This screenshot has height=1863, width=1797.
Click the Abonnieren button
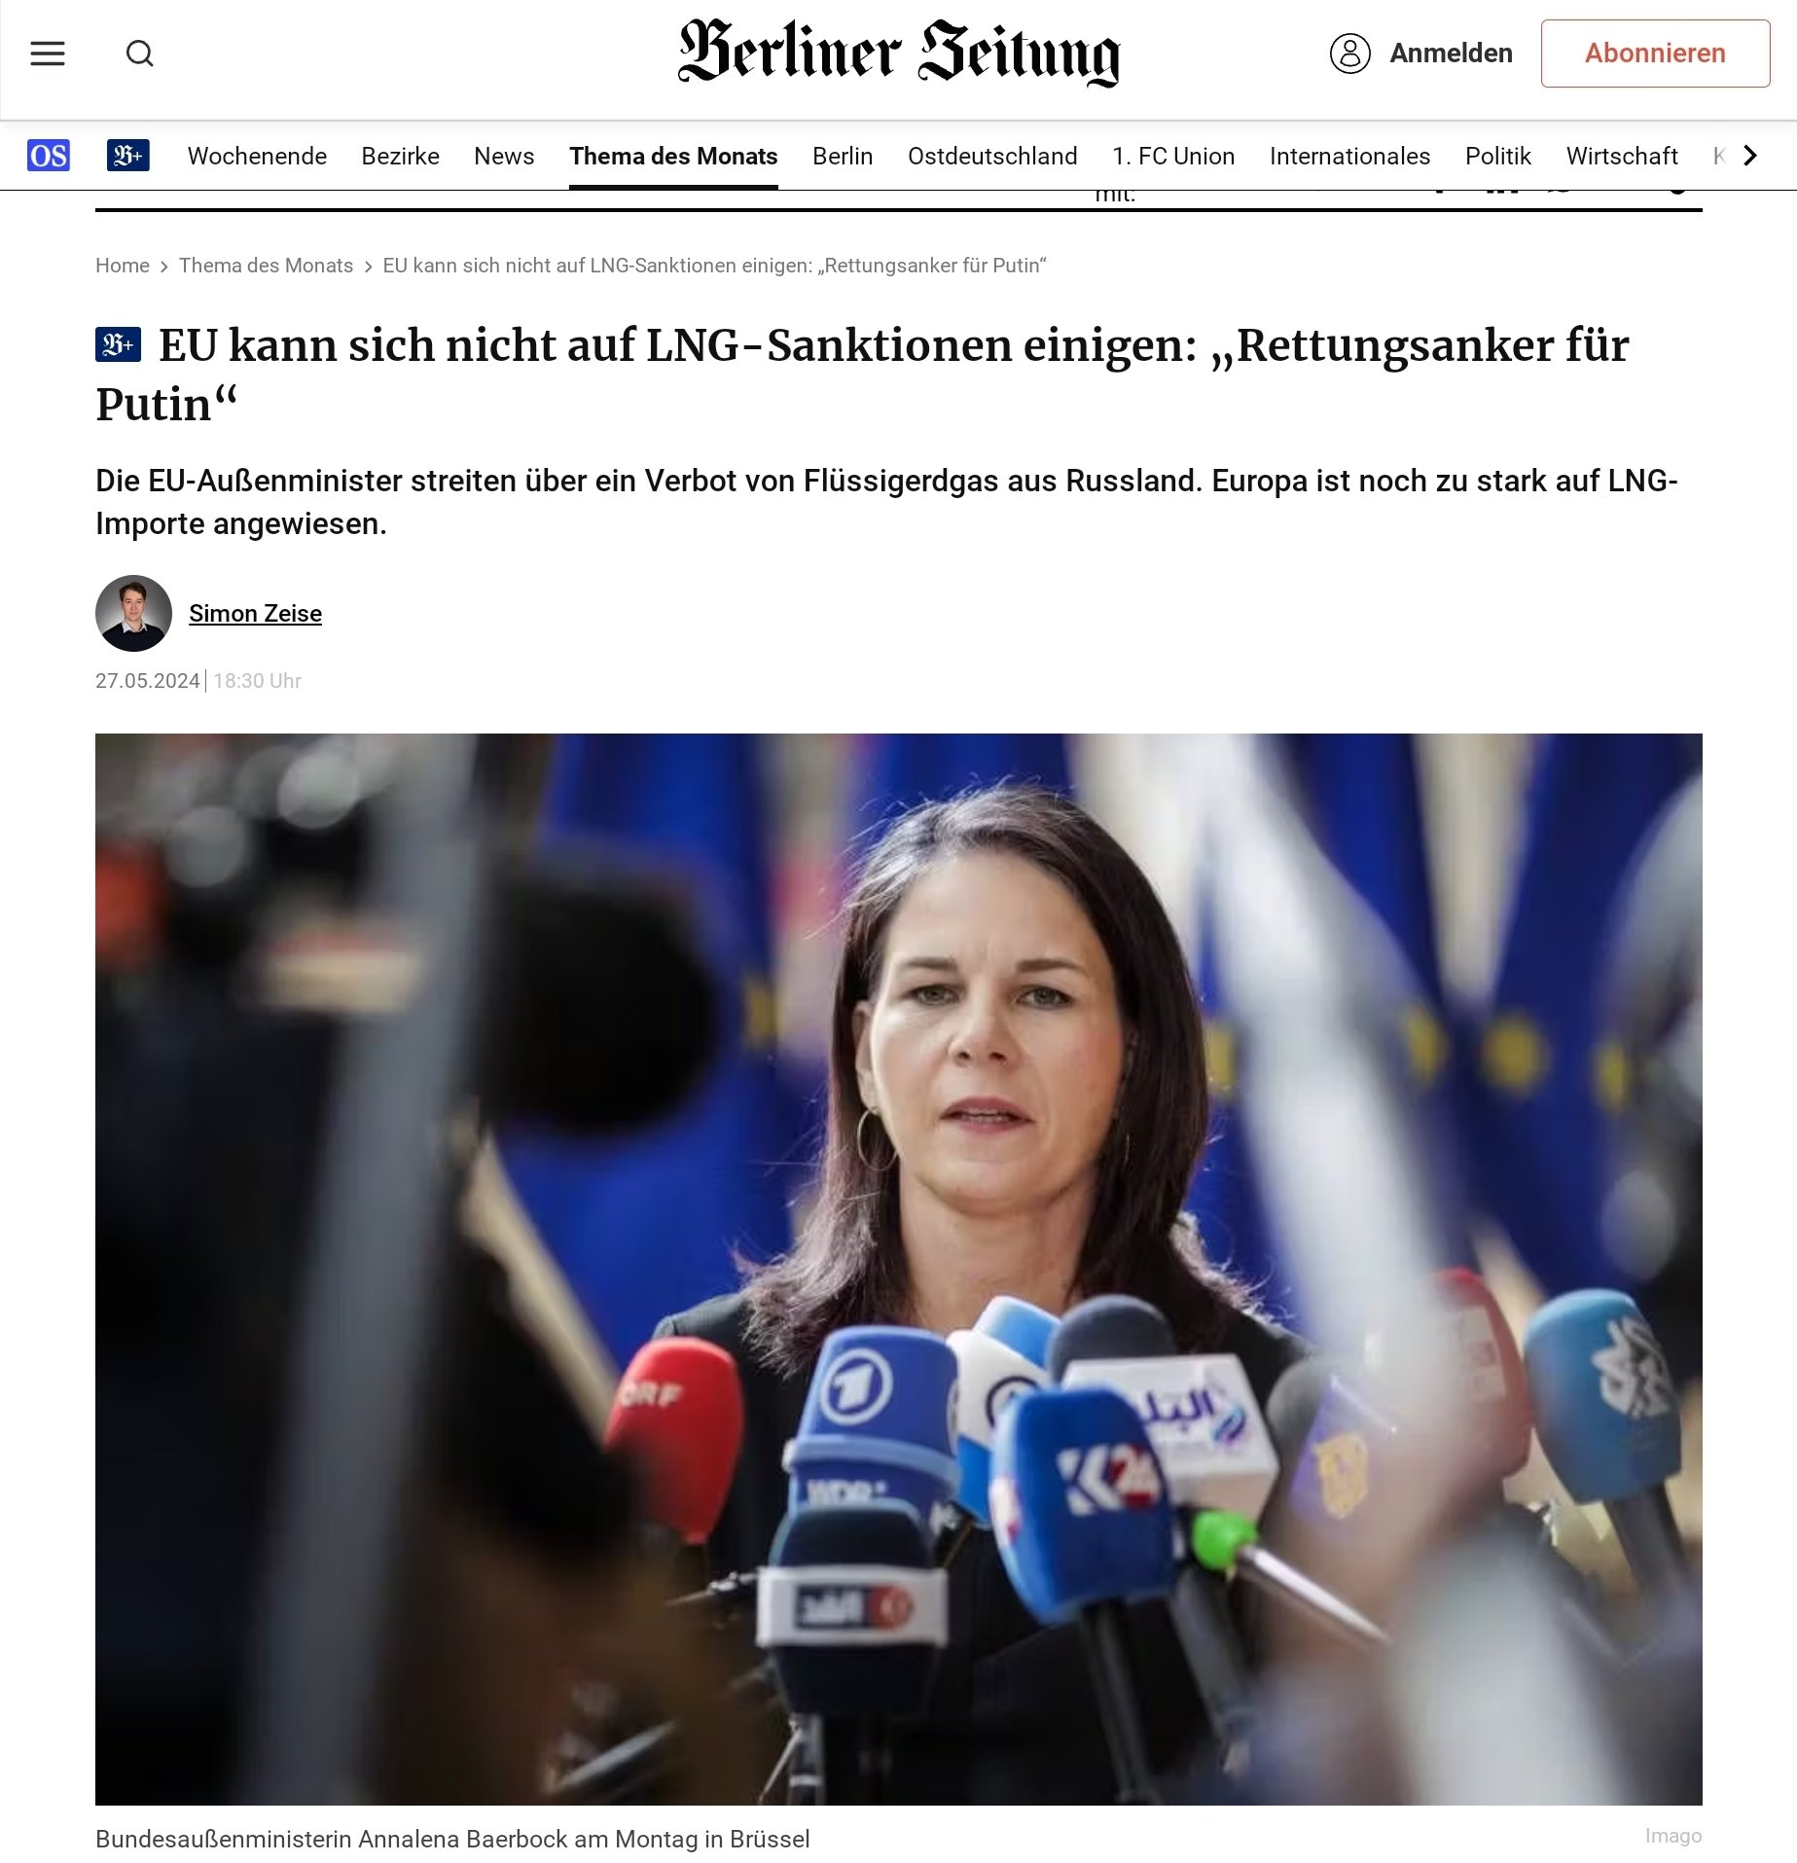coord(1655,54)
